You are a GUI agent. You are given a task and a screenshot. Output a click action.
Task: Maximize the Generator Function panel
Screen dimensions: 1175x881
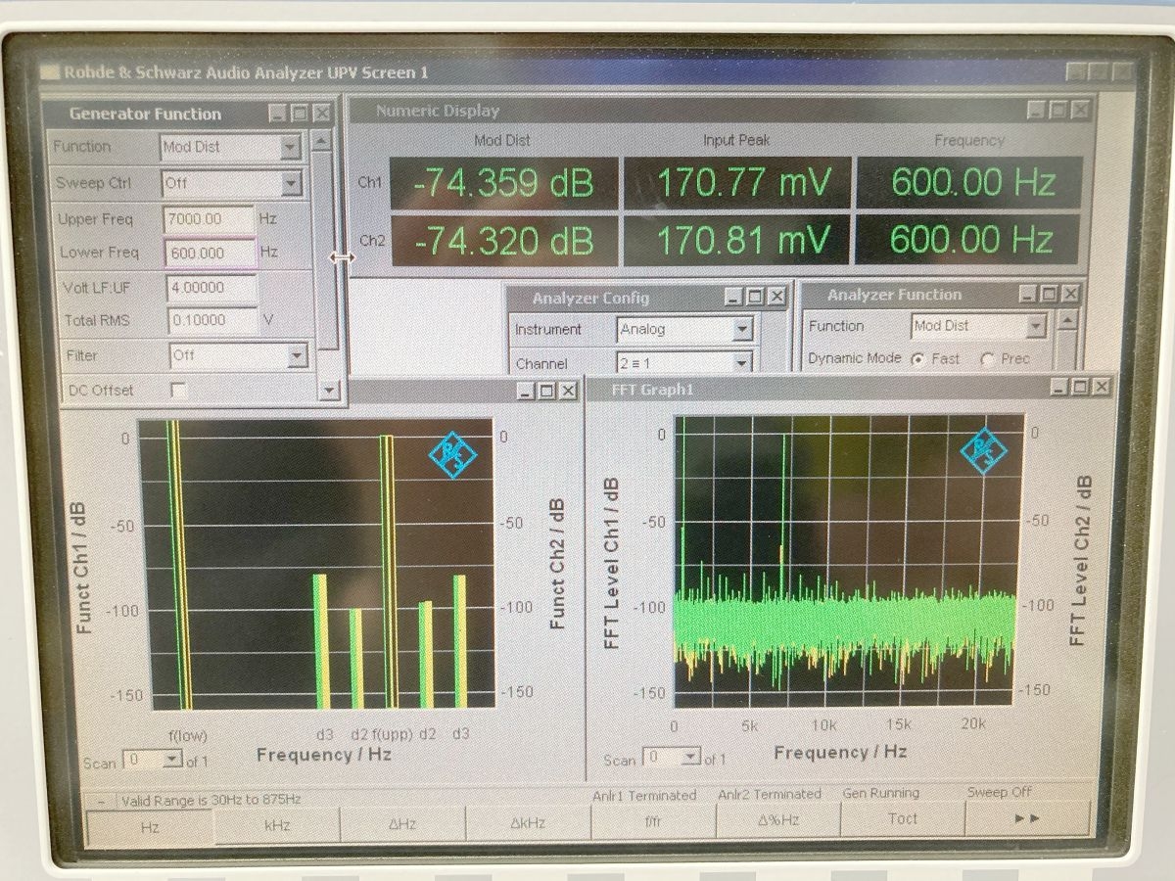tap(301, 114)
